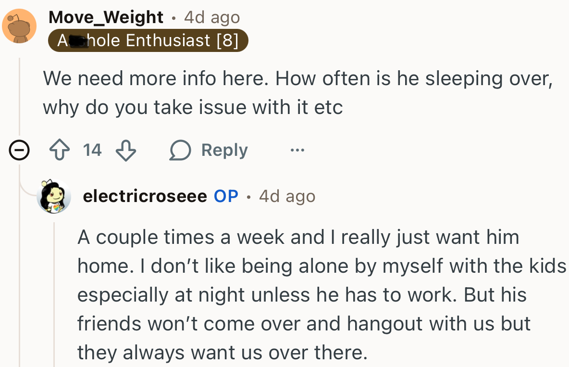This screenshot has height=367, width=569.
Task: Toggle the upvote on the top comment
Action: (59, 150)
